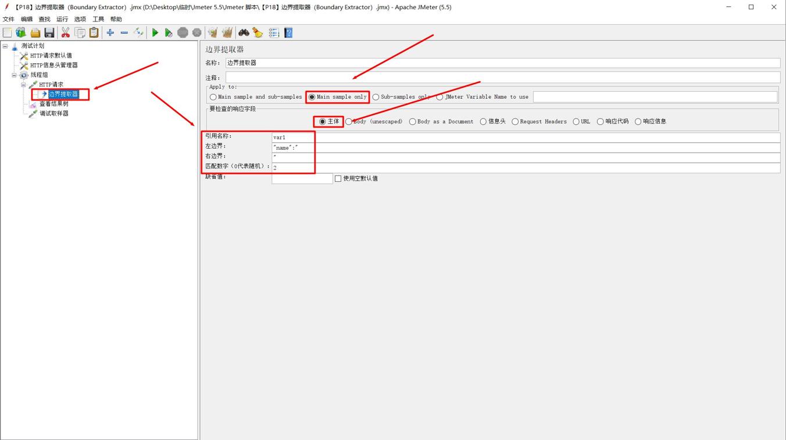Select the URL response field radio button
Viewport: 786px width, 440px height.
576,122
